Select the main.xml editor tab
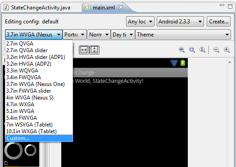This screenshot has width=236, height=167. click(104, 8)
